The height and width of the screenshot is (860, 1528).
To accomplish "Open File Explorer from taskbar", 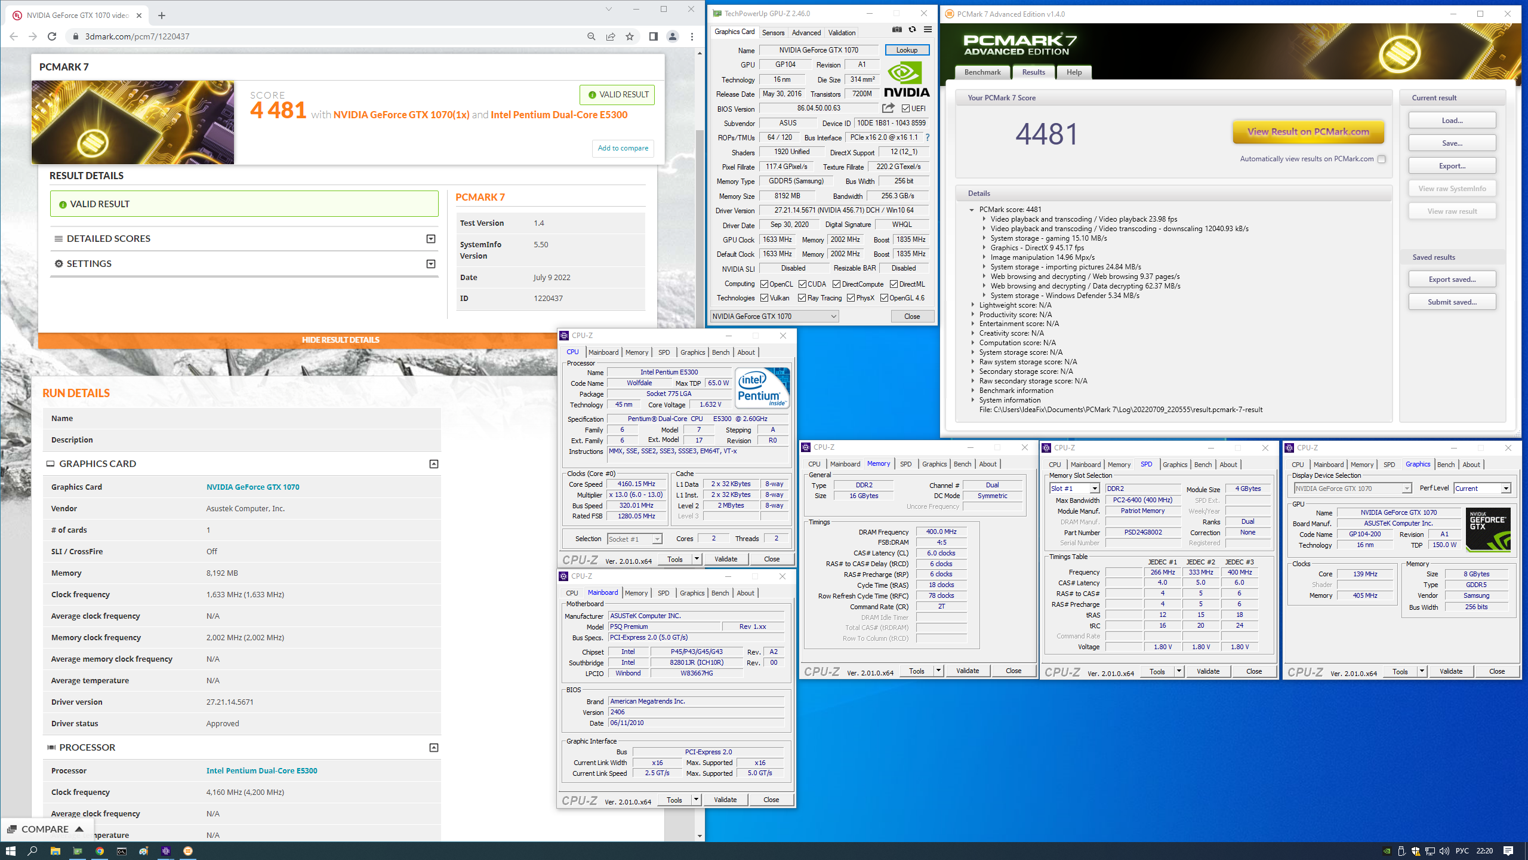I will tap(56, 851).
